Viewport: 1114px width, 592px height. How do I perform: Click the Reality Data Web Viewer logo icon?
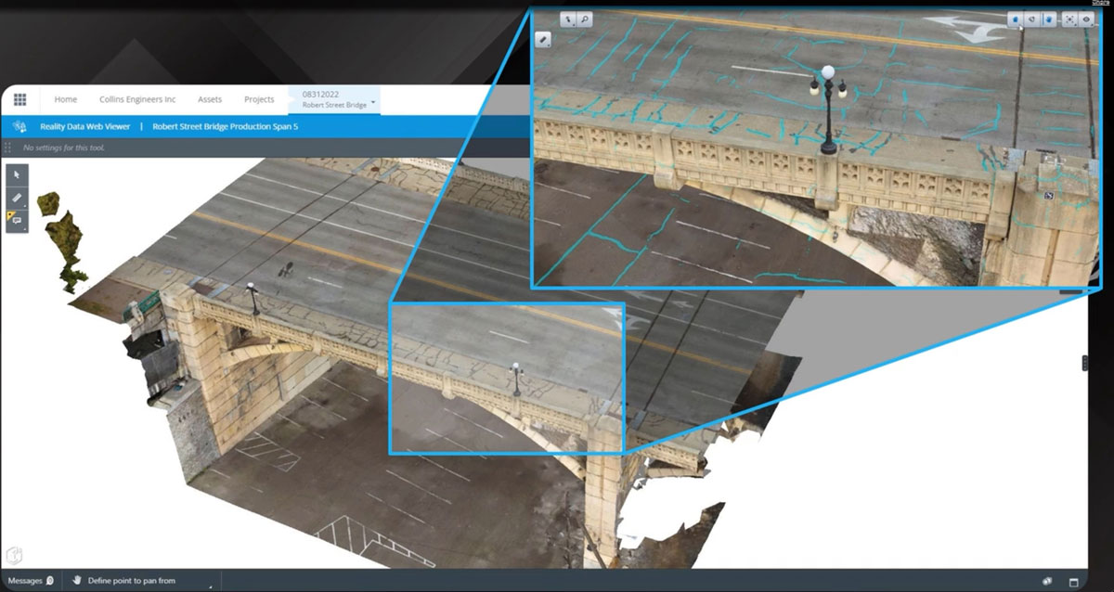[19, 127]
